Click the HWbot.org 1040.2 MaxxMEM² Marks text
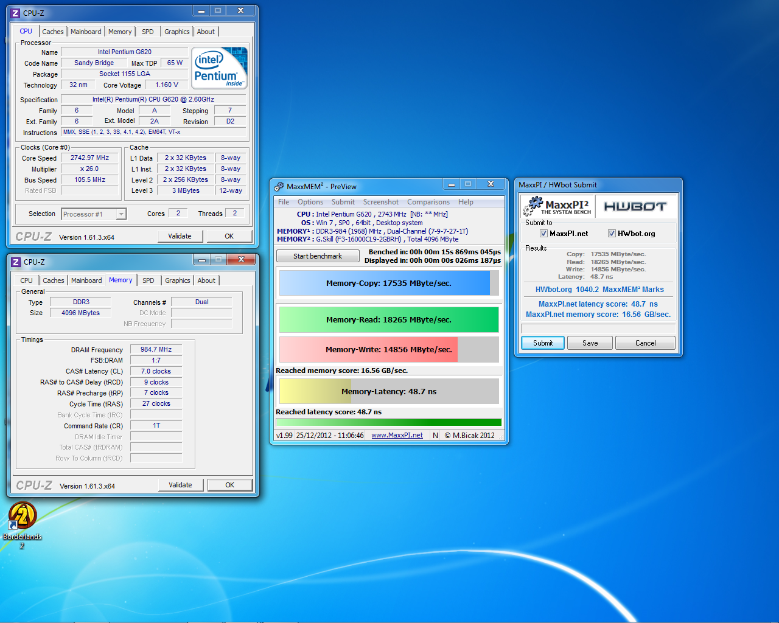779x623 pixels. pyautogui.click(x=599, y=290)
